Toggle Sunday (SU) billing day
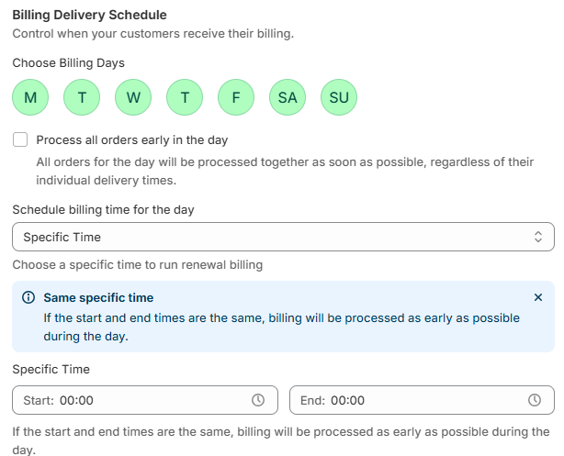The height and width of the screenshot is (456, 564). click(x=339, y=97)
